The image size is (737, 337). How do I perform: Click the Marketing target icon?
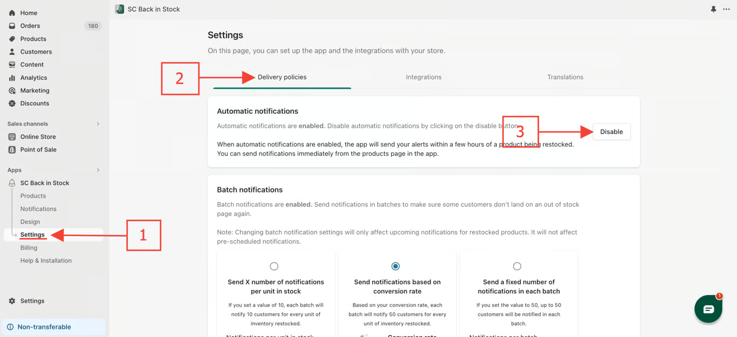12,91
